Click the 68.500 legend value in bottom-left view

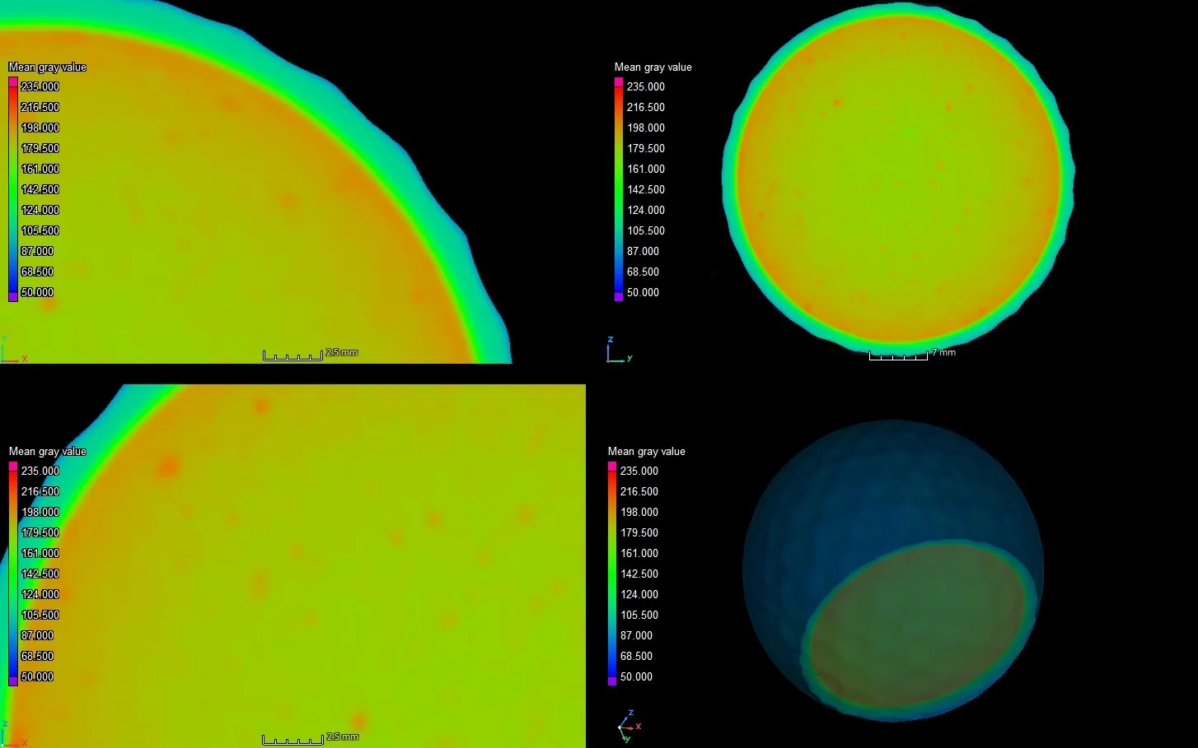click(37, 656)
